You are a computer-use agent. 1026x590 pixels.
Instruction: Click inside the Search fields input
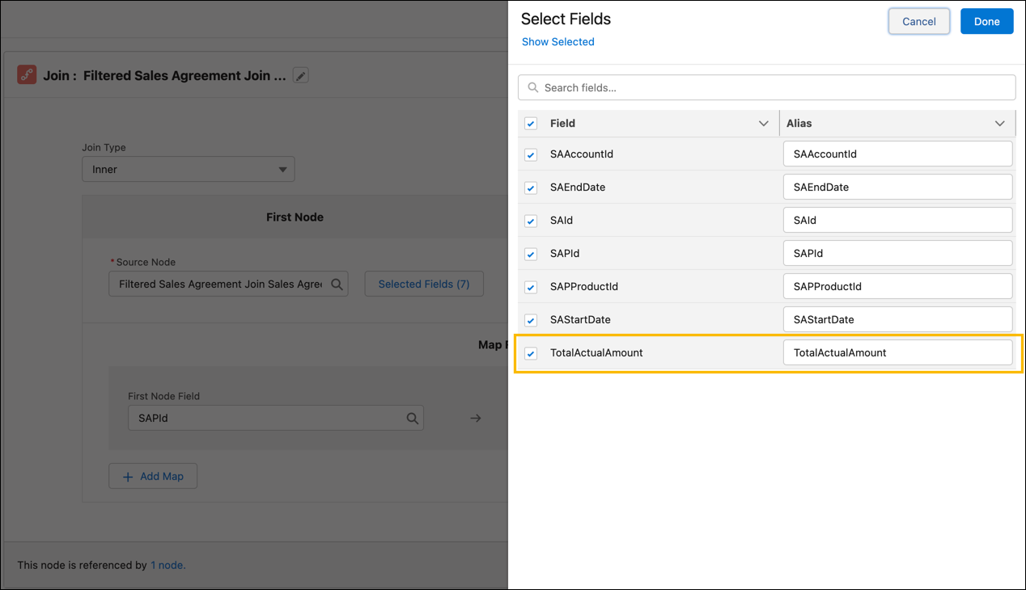[728, 87]
